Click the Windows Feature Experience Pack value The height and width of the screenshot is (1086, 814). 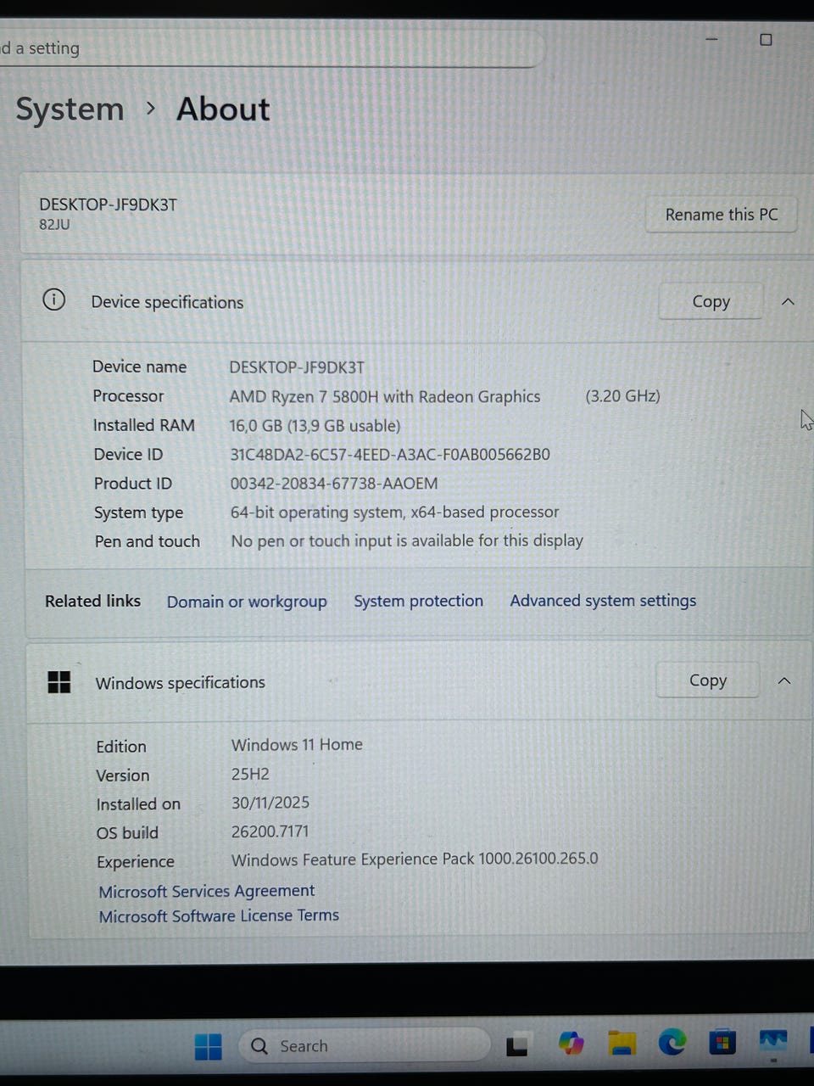click(x=415, y=859)
